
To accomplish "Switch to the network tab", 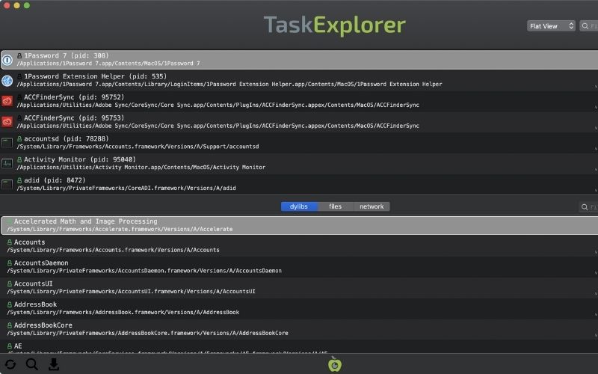I will pos(372,206).
